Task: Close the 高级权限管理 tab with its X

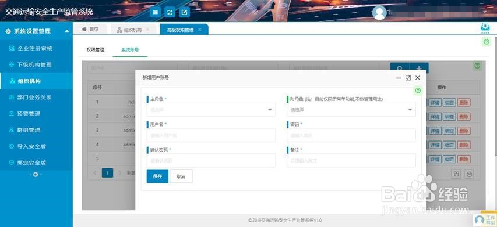Action: coord(200,30)
